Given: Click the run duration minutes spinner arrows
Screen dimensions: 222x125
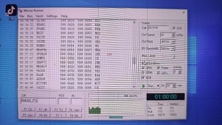Looking at the screenshot, I should [x=174, y=86].
